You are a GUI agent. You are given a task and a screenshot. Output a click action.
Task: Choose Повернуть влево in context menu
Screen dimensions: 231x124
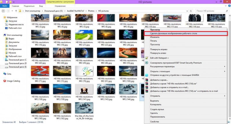pos(186,53)
